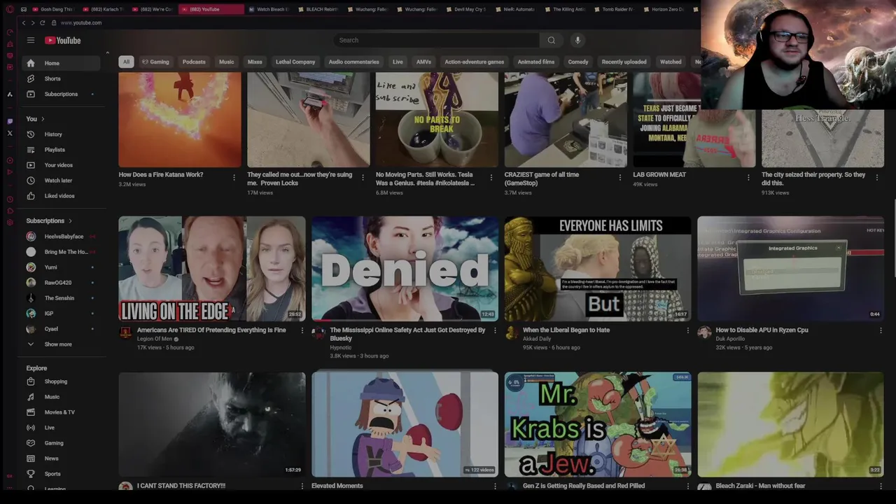
Task: Select the Gaming filter chip
Action: tap(155, 62)
